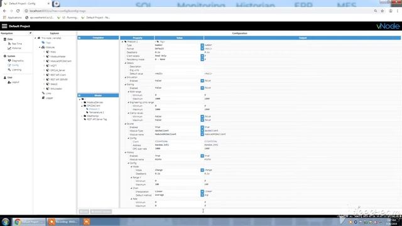This screenshot has height=226, width=402.
Task: Open Licensing in the Navigation panel
Action: [x=17, y=70]
